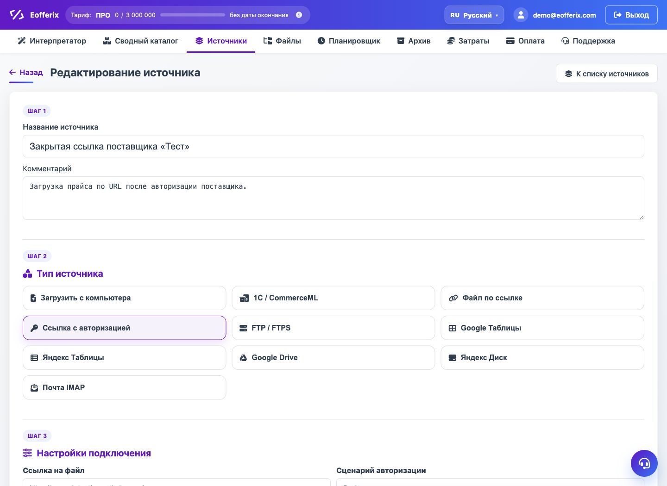Open the Планировщик tab
The image size is (667, 486).
349,41
